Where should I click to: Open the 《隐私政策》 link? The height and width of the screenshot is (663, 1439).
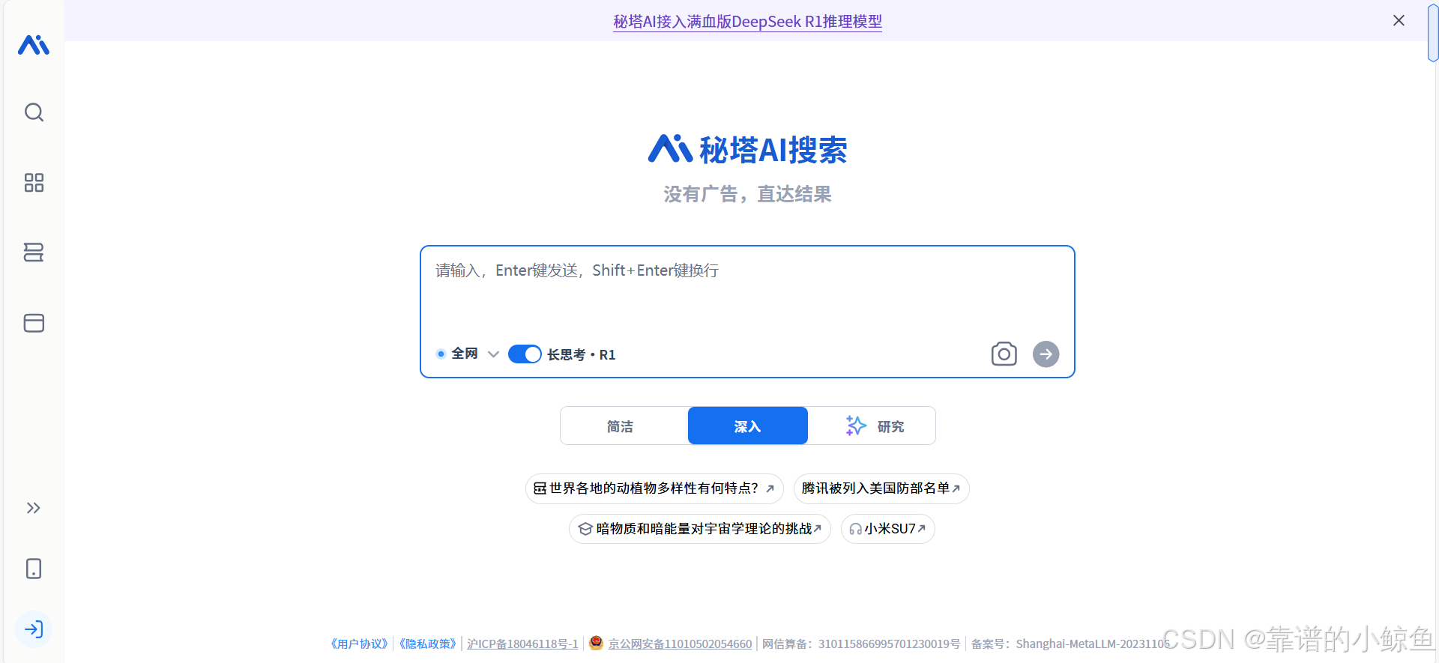point(428,644)
